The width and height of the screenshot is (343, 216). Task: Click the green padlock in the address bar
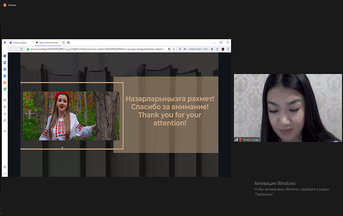coord(28,49)
